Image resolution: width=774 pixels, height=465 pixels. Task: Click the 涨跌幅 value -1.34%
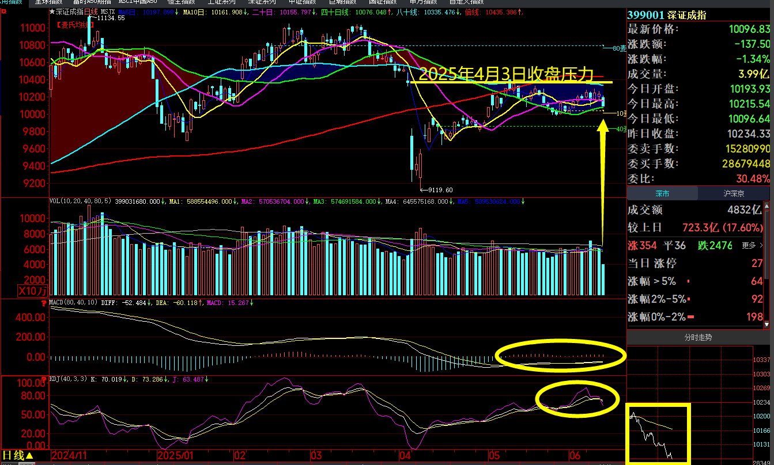pos(753,59)
